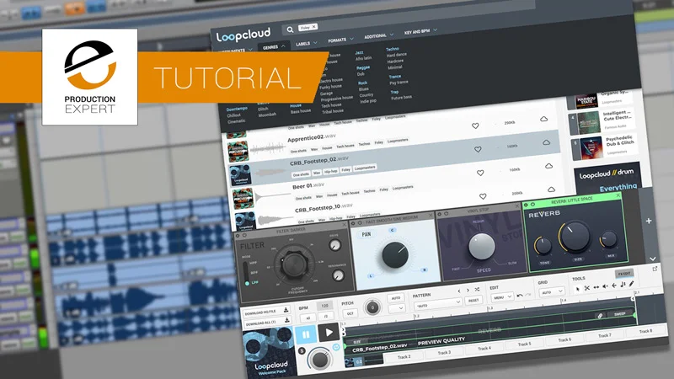Select Afro latin genre under Jazz
Image resolution: width=674 pixels, height=379 pixels.
coord(363,58)
